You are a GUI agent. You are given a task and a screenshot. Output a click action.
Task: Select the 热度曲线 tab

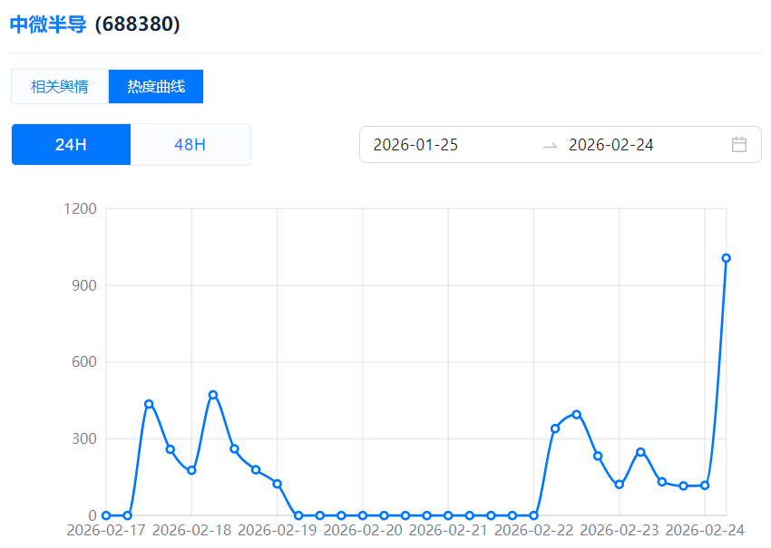click(156, 87)
